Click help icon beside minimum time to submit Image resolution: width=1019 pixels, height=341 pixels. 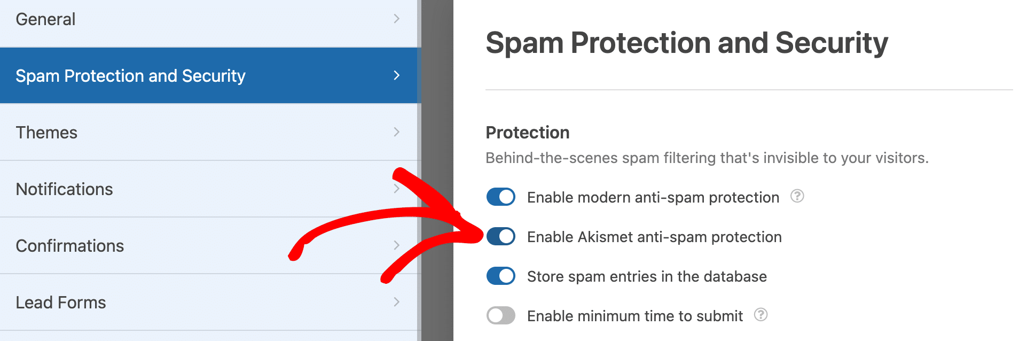[761, 315]
